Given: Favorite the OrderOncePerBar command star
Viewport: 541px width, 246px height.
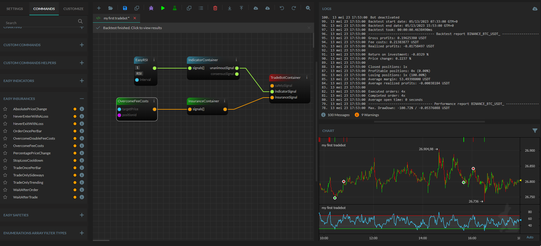Looking at the screenshot, I should (5, 131).
